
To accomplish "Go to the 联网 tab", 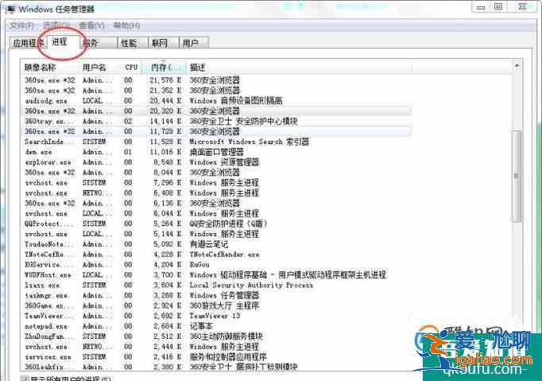I will click(164, 43).
